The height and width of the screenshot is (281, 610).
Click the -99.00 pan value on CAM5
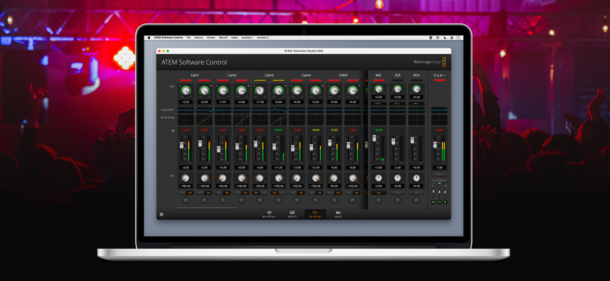[334, 186]
